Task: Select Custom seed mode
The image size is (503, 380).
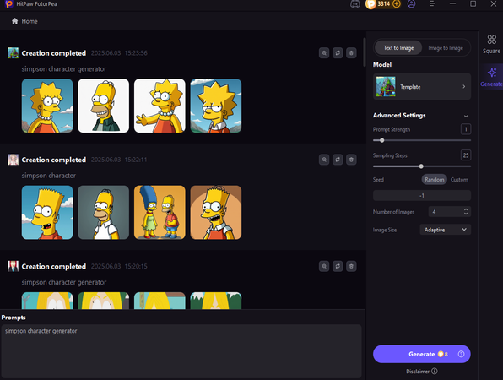Action: (459, 179)
